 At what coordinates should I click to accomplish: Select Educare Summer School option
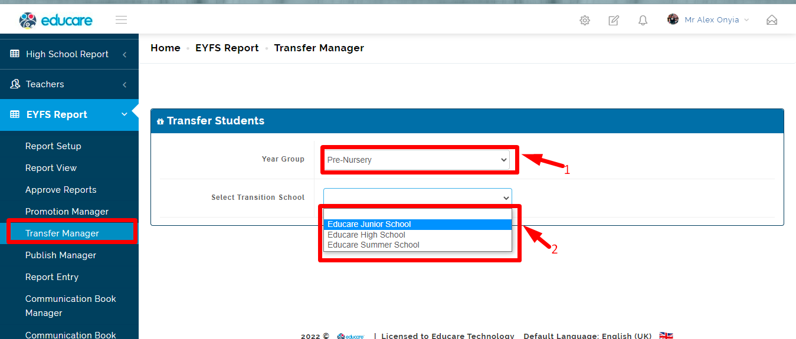(x=418, y=245)
